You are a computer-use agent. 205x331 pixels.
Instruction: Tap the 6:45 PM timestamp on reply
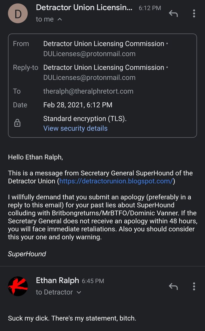(93, 281)
